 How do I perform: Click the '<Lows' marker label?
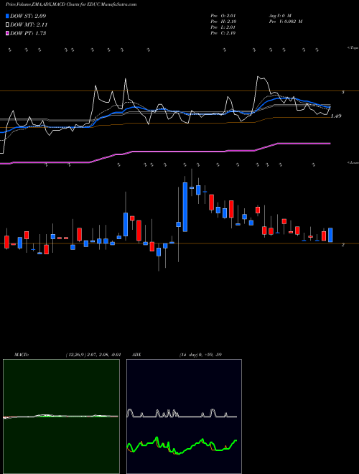click(353, 162)
